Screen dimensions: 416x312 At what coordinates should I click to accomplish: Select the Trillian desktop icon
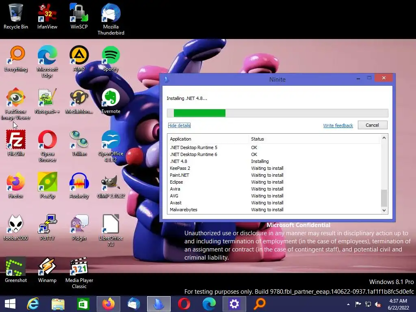79,143
